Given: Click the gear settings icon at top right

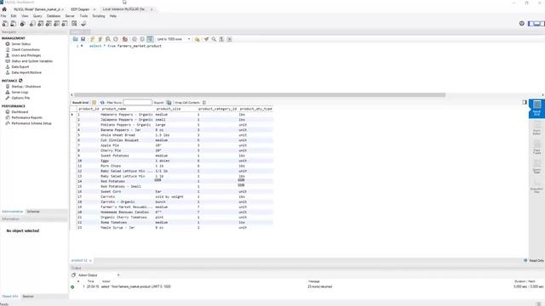Looking at the screenshot, I should pyautogui.click(x=522, y=24).
